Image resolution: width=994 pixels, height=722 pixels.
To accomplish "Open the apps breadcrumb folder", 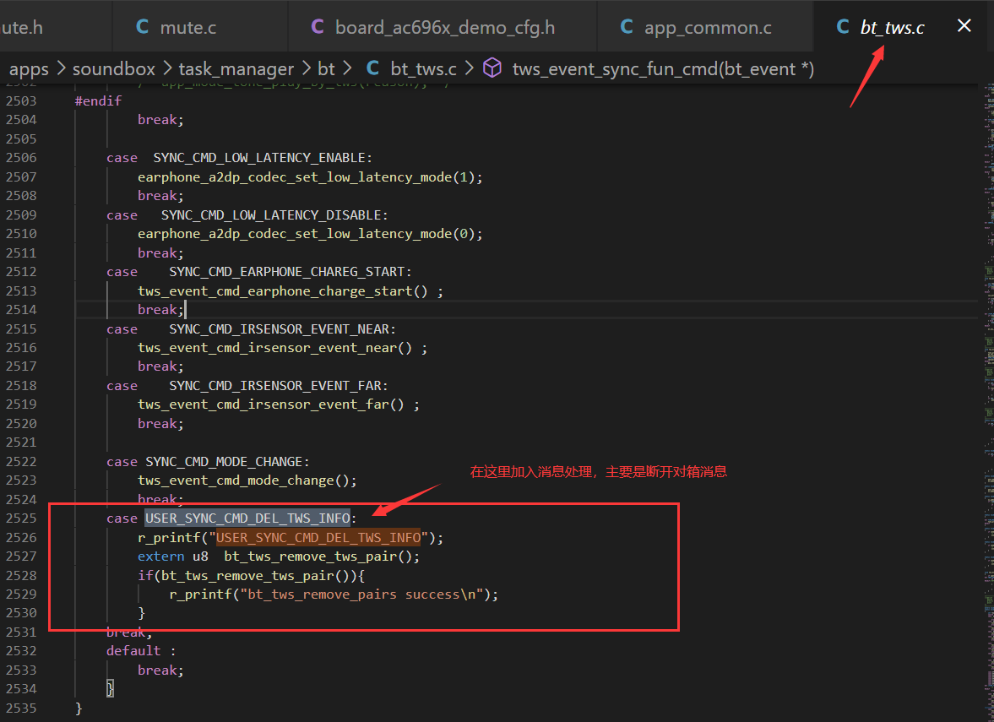I will point(29,69).
